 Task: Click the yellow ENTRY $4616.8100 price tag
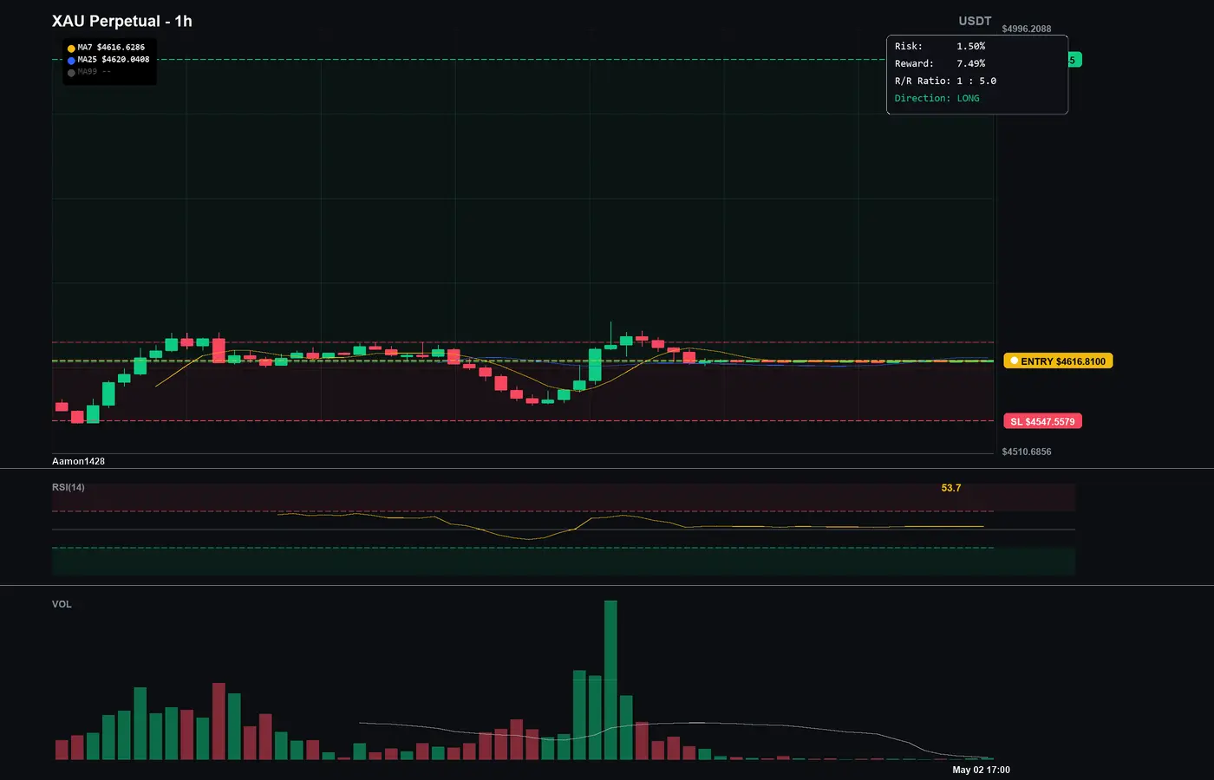pos(1058,361)
